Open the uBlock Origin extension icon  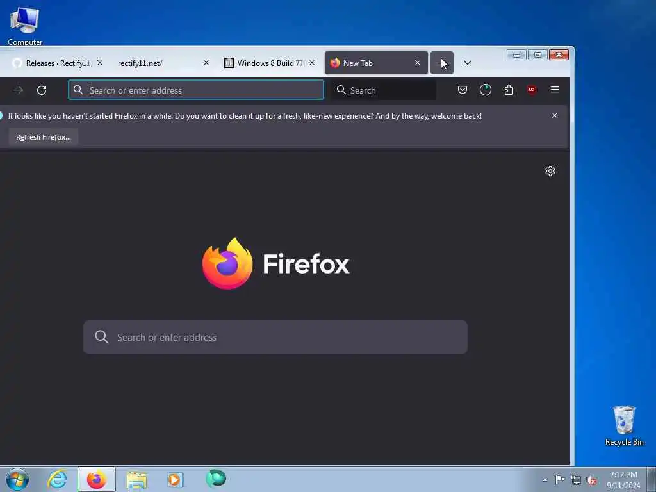[x=532, y=90]
